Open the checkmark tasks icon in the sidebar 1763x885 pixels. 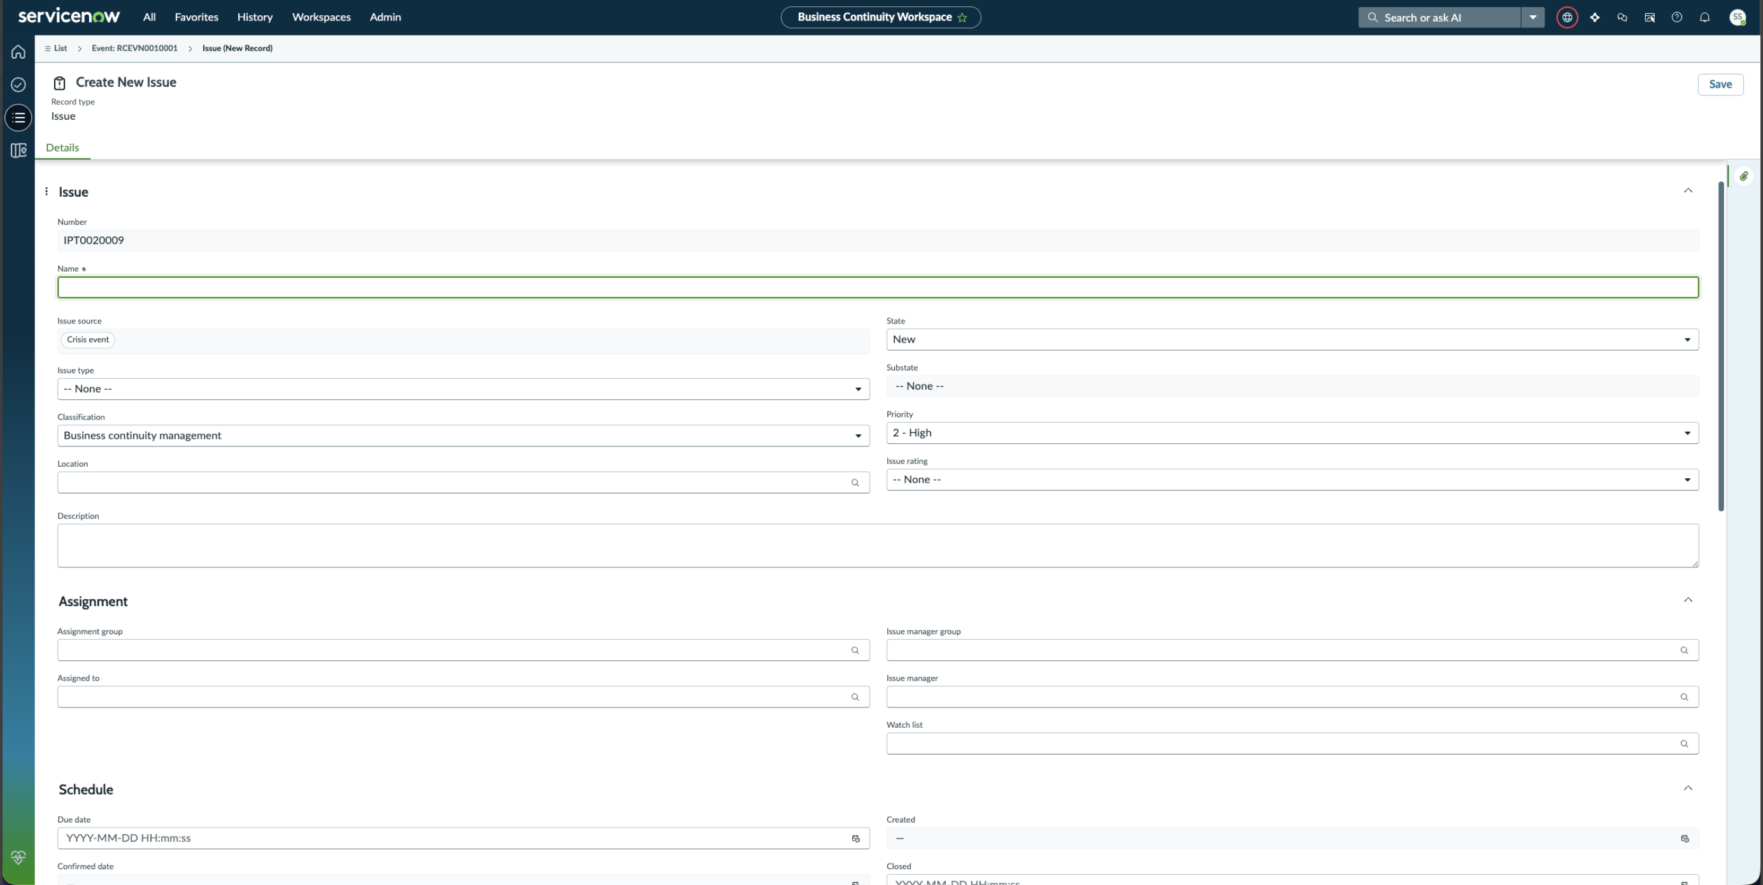(x=18, y=85)
